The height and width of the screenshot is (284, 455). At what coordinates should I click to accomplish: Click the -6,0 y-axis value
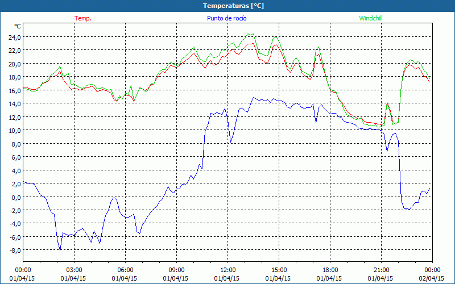[x=15, y=237]
